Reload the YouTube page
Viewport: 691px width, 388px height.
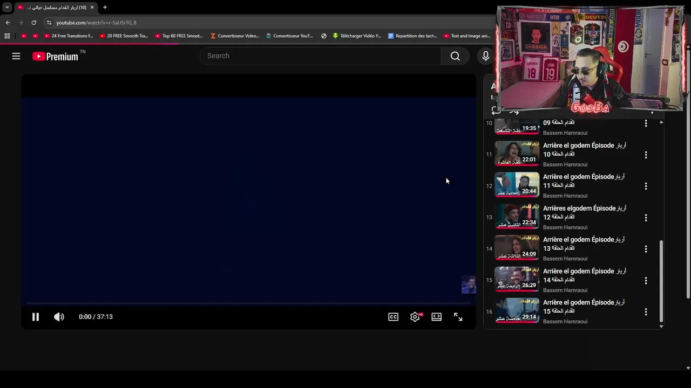[34, 23]
